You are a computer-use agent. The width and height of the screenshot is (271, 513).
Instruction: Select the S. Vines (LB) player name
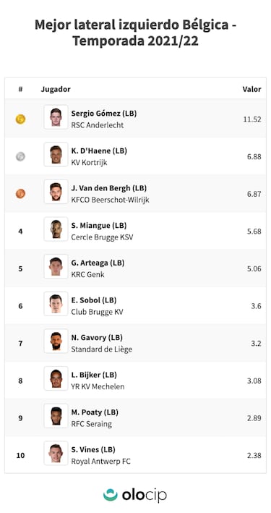click(x=93, y=449)
